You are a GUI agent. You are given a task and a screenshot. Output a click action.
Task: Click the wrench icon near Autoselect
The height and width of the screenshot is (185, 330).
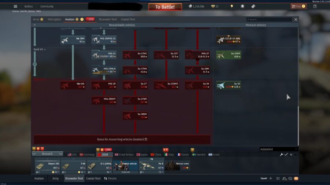[x=282, y=155]
